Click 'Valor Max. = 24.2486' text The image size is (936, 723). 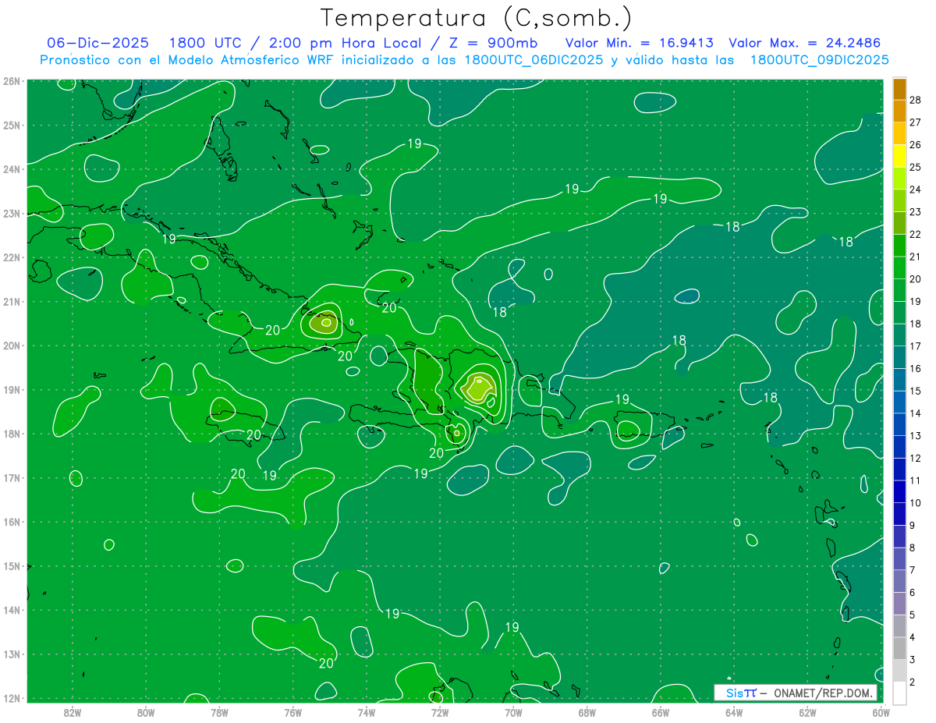pos(804,43)
